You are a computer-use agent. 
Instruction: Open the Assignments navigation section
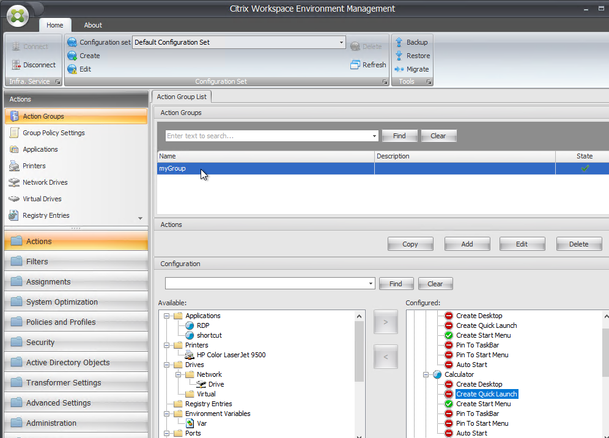pyautogui.click(x=76, y=282)
